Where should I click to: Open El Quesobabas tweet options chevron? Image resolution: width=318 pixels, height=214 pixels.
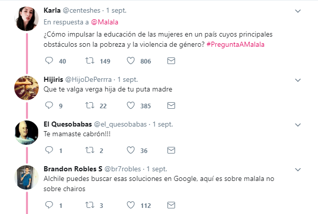tap(299, 124)
